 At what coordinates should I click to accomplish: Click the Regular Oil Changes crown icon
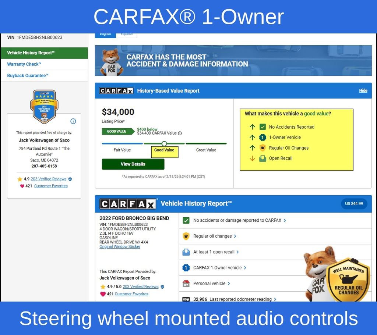pyautogui.click(x=263, y=148)
